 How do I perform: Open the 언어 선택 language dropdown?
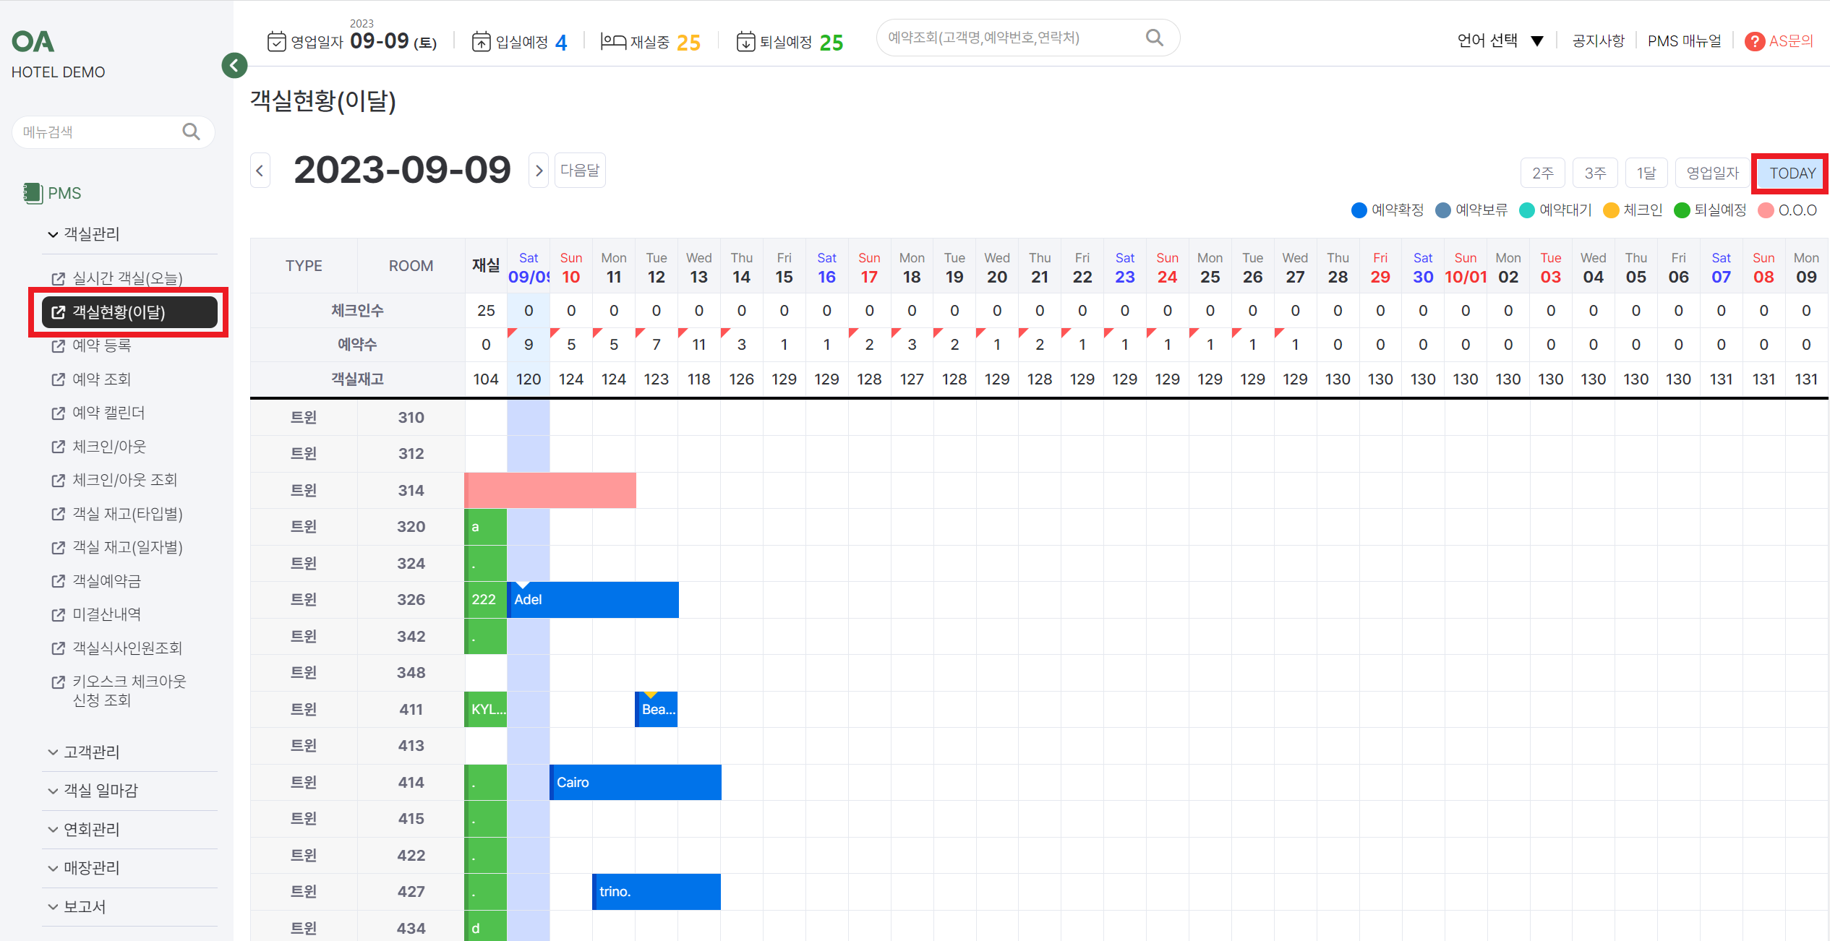point(1500,40)
